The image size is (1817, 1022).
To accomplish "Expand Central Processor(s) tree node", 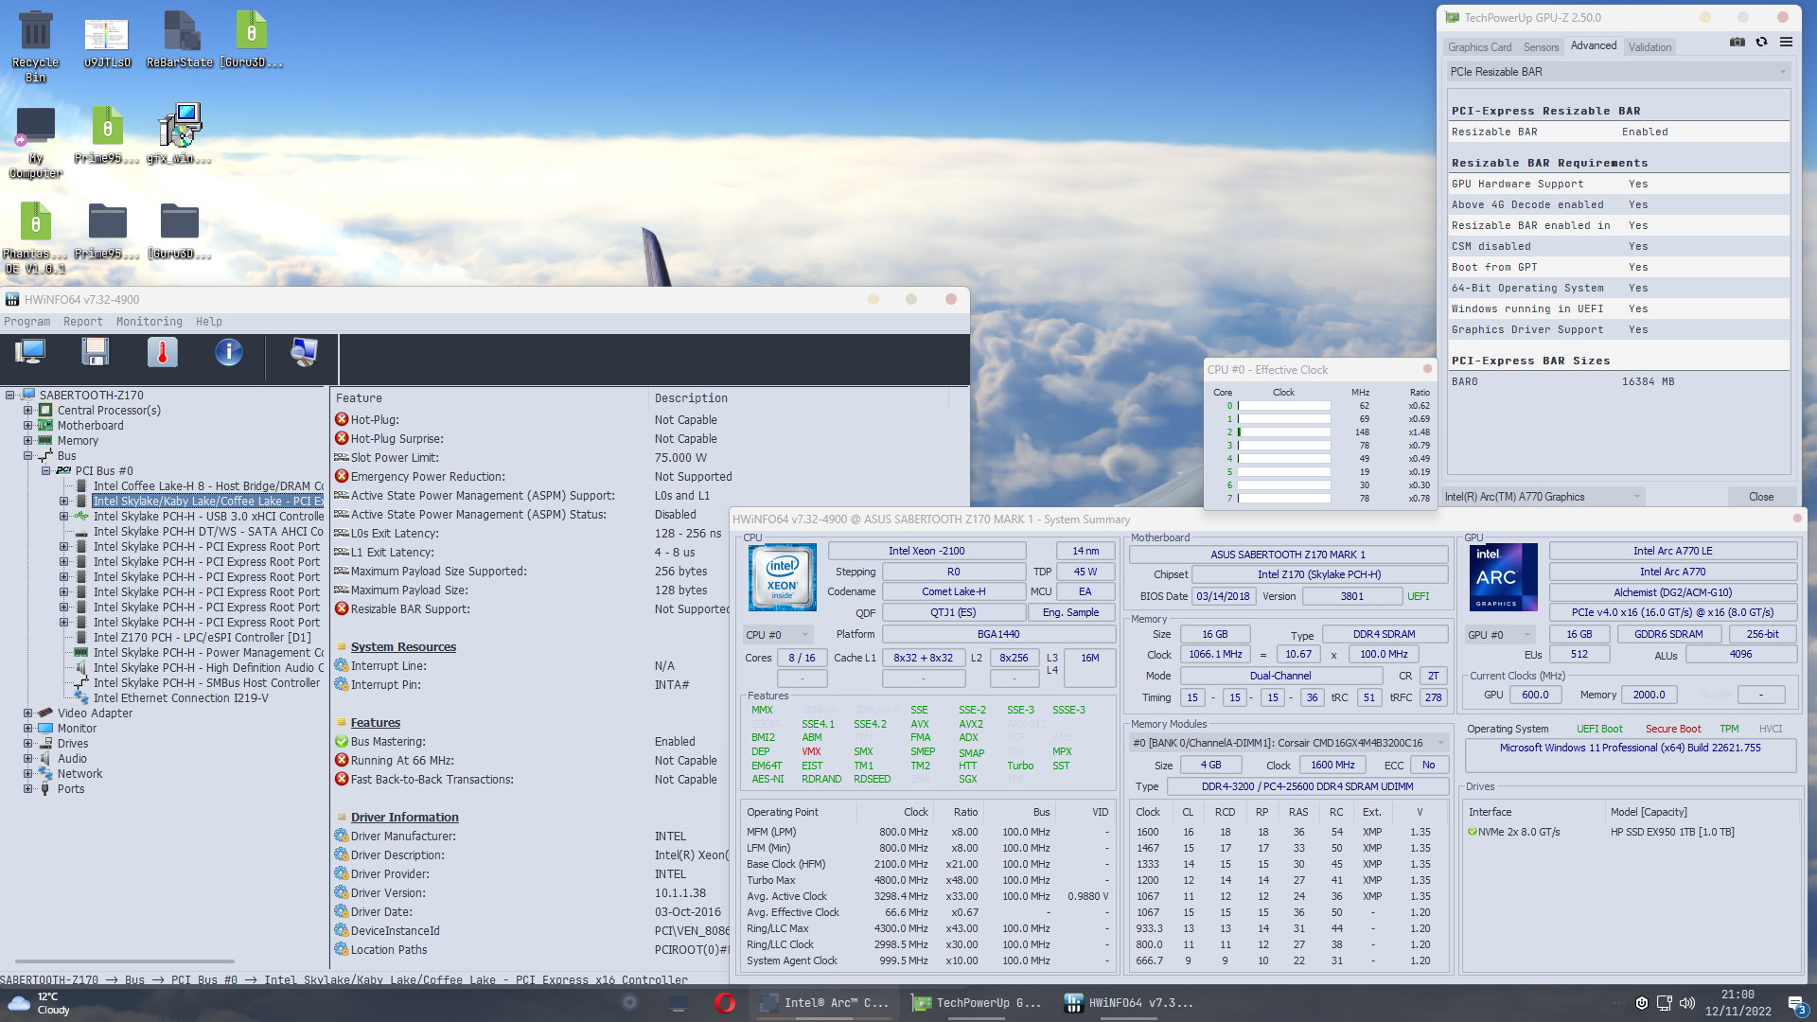I will 27,411.
